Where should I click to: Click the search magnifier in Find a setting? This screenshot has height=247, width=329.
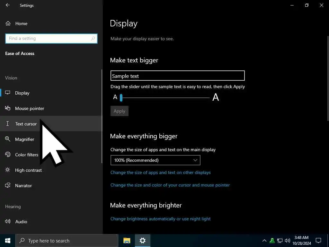pyautogui.click(x=93, y=39)
